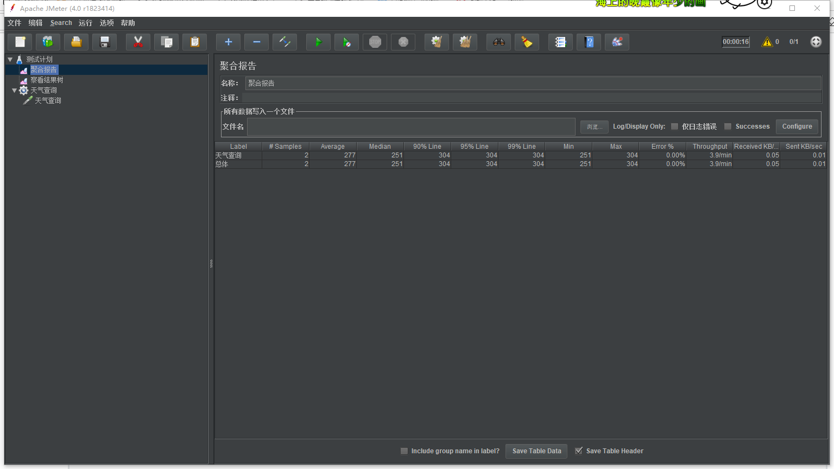The image size is (834, 469).
Task: Click the 总体 total row label
Action: tap(238, 164)
